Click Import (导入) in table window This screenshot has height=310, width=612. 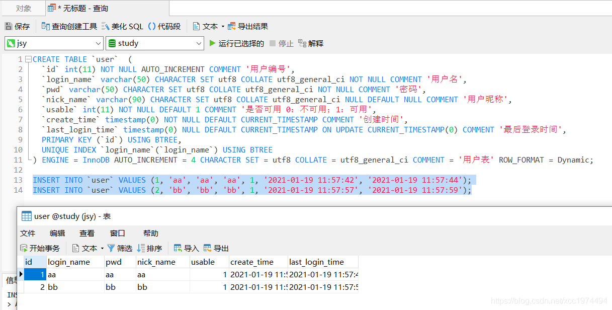pos(186,248)
